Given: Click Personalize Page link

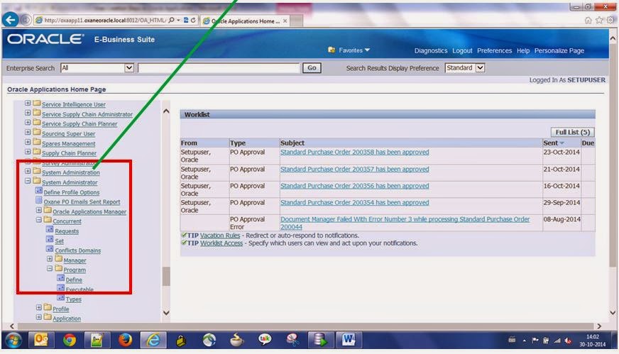Looking at the screenshot, I should coord(559,50).
